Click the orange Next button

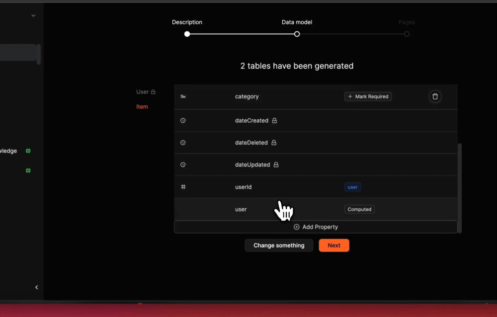click(334, 245)
